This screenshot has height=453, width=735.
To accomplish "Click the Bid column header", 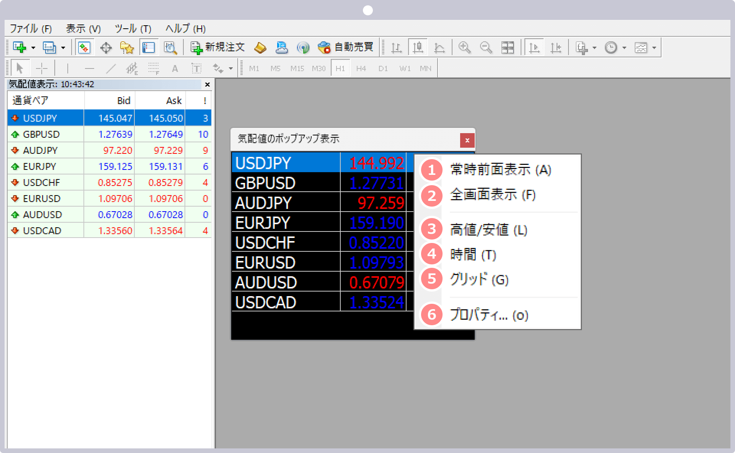I will (109, 101).
